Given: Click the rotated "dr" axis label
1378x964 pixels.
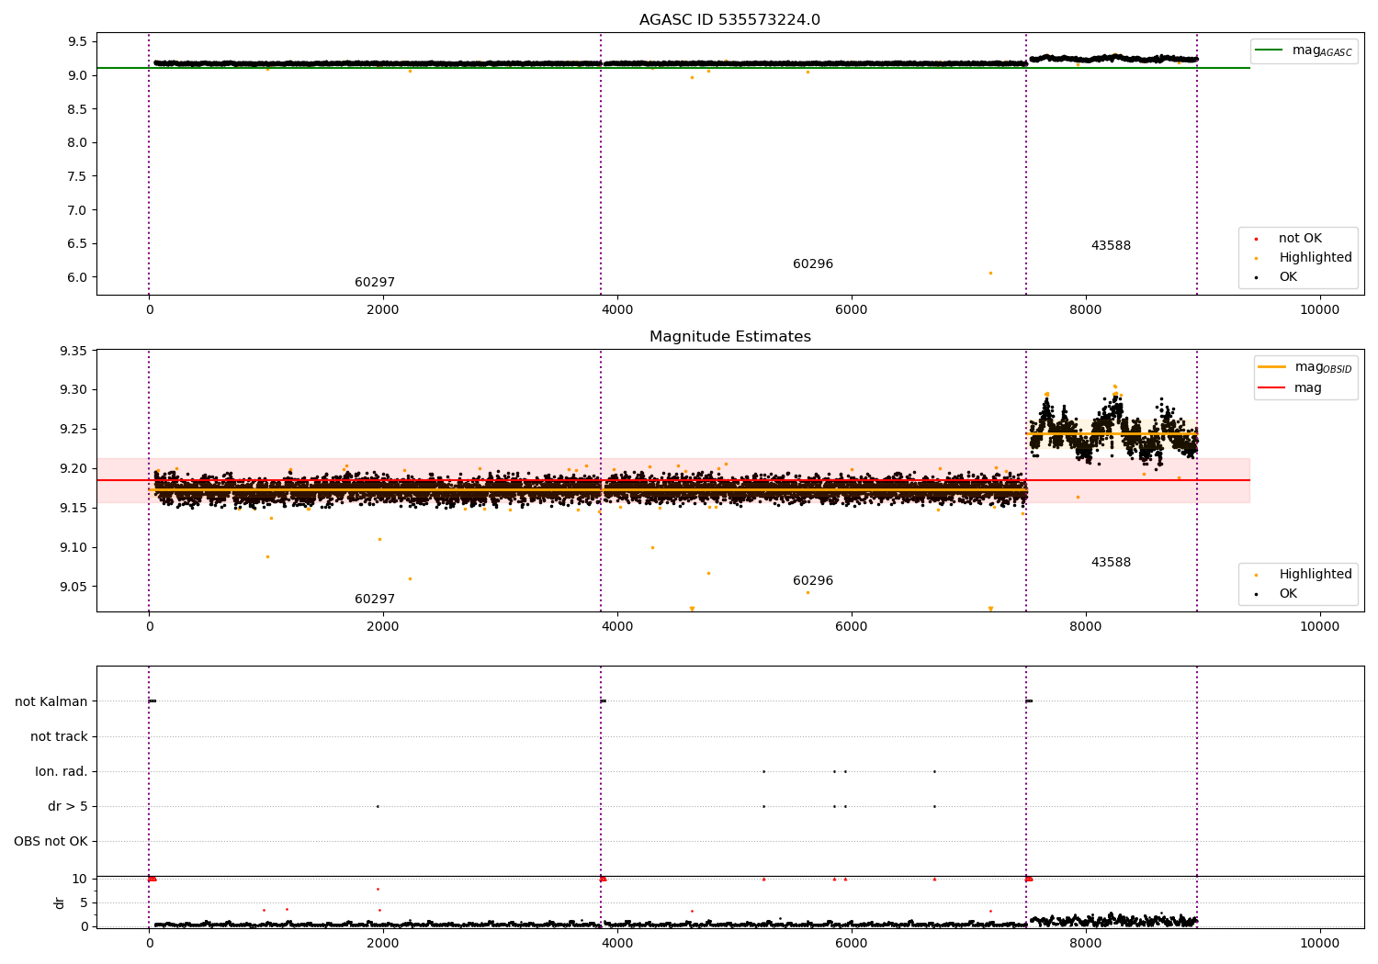Looking at the screenshot, I should (x=60, y=902).
